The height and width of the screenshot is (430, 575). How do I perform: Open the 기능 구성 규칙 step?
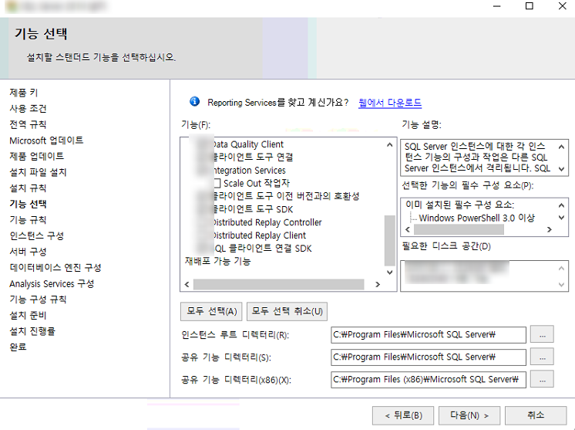(38, 300)
